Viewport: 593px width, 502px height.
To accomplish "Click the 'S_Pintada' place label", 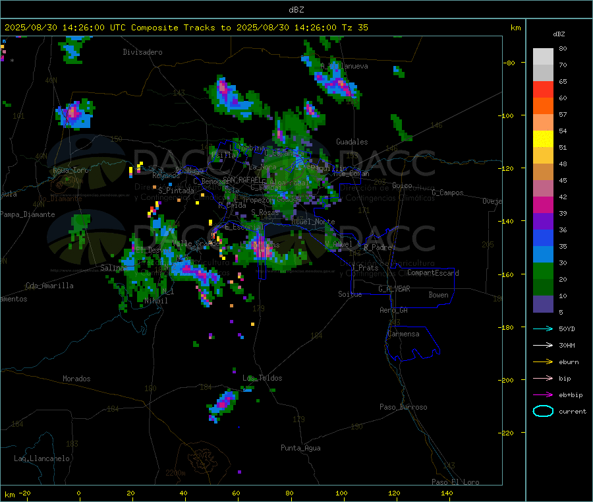I will [176, 191].
